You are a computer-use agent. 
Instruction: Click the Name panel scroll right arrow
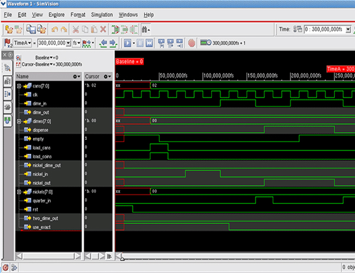point(78,256)
